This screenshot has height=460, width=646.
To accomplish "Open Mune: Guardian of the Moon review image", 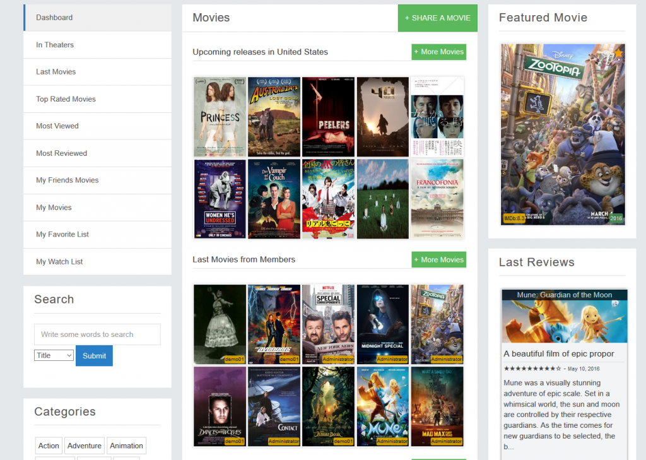I will click(x=565, y=316).
